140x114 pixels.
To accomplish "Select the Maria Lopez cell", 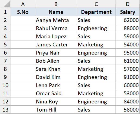I will point(56,36).
